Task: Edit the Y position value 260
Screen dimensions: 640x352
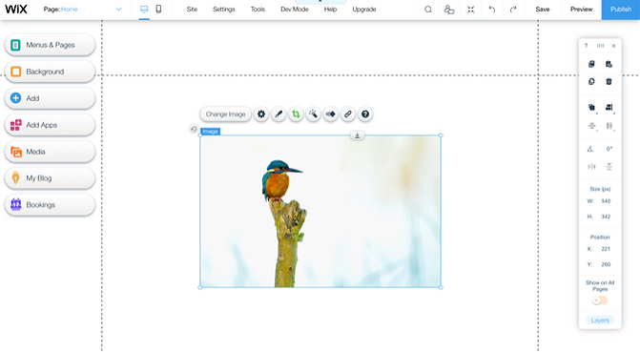Action: pyautogui.click(x=606, y=264)
